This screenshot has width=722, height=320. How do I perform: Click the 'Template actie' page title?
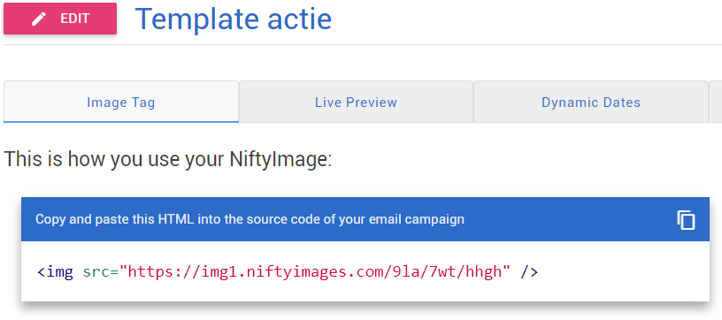coord(234,19)
